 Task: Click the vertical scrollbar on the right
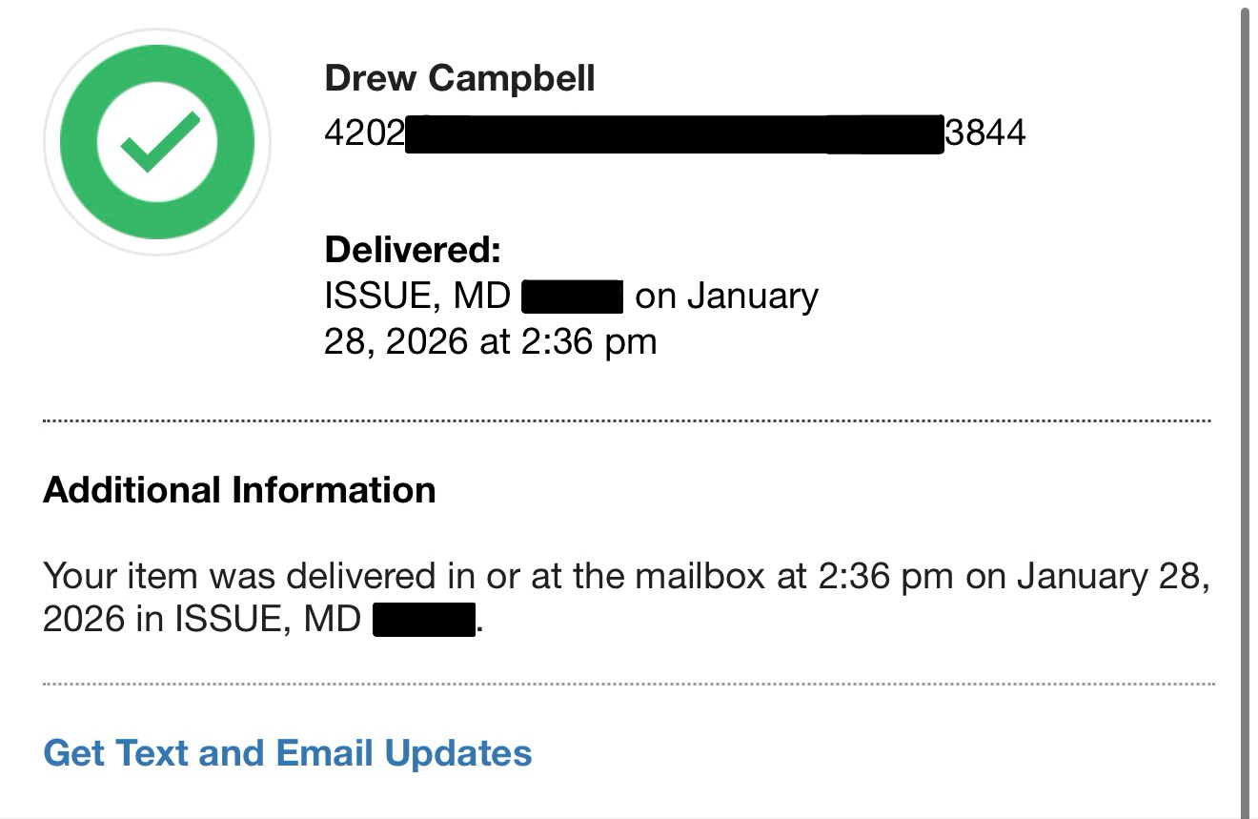click(1245, 381)
